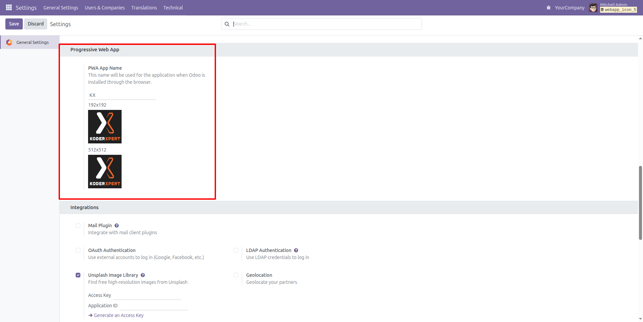Image resolution: width=643 pixels, height=322 pixels.
Task: Open the apps grid menu icon
Action: [x=9, y=7]
